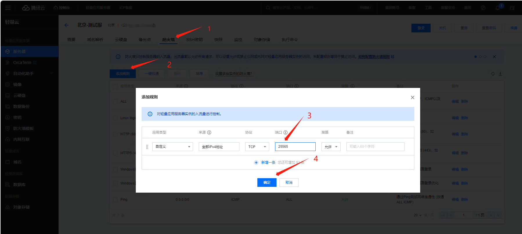Screen dimensions: 522x234
Task: Copy the public IP via the copy icon
Action: tap(154, 25)
